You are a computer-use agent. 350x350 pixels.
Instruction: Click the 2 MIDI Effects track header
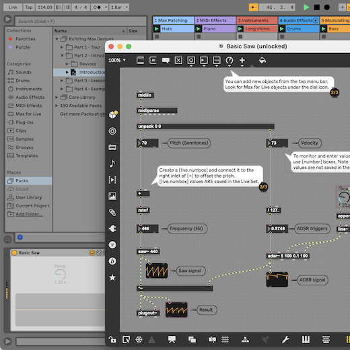[215, 20]
